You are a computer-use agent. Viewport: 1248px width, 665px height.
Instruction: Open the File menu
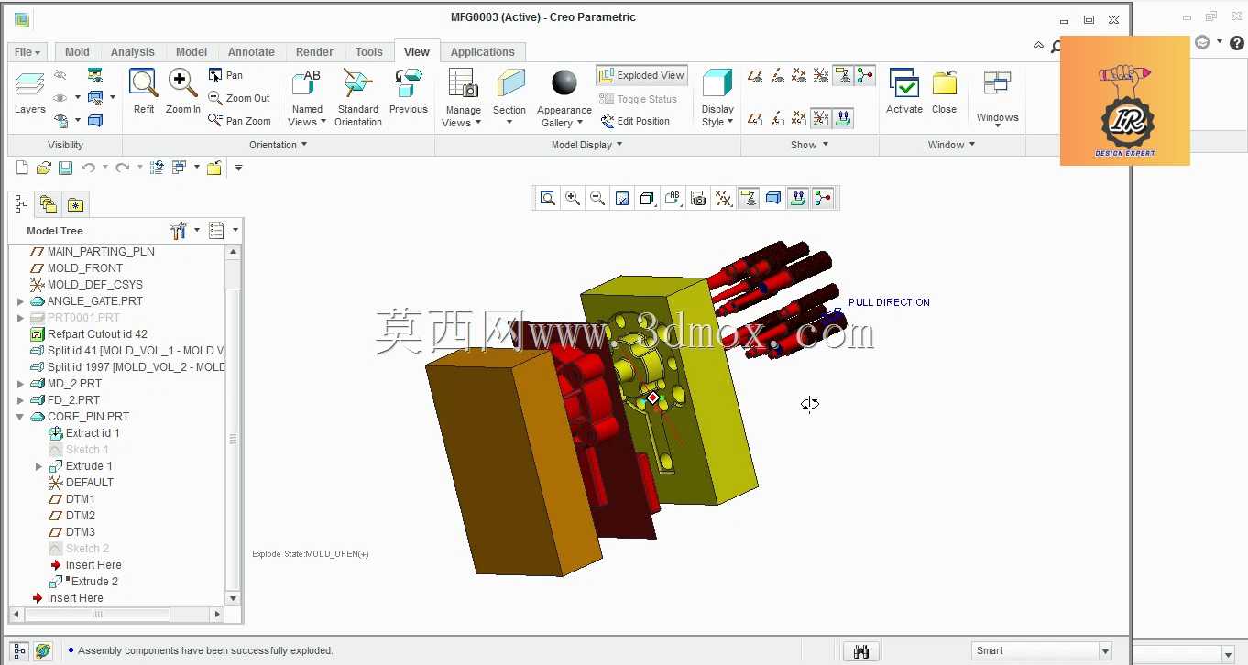[x=27, y=52]
